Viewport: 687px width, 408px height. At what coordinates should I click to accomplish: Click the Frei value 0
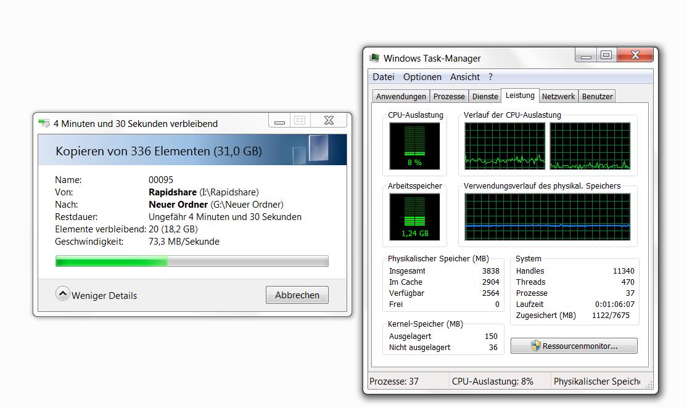(497, 304)
